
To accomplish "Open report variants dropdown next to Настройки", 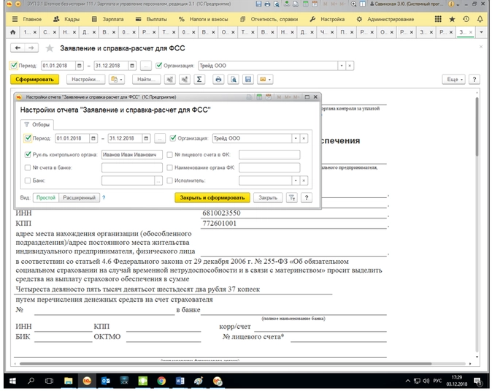I will (117, 80).
